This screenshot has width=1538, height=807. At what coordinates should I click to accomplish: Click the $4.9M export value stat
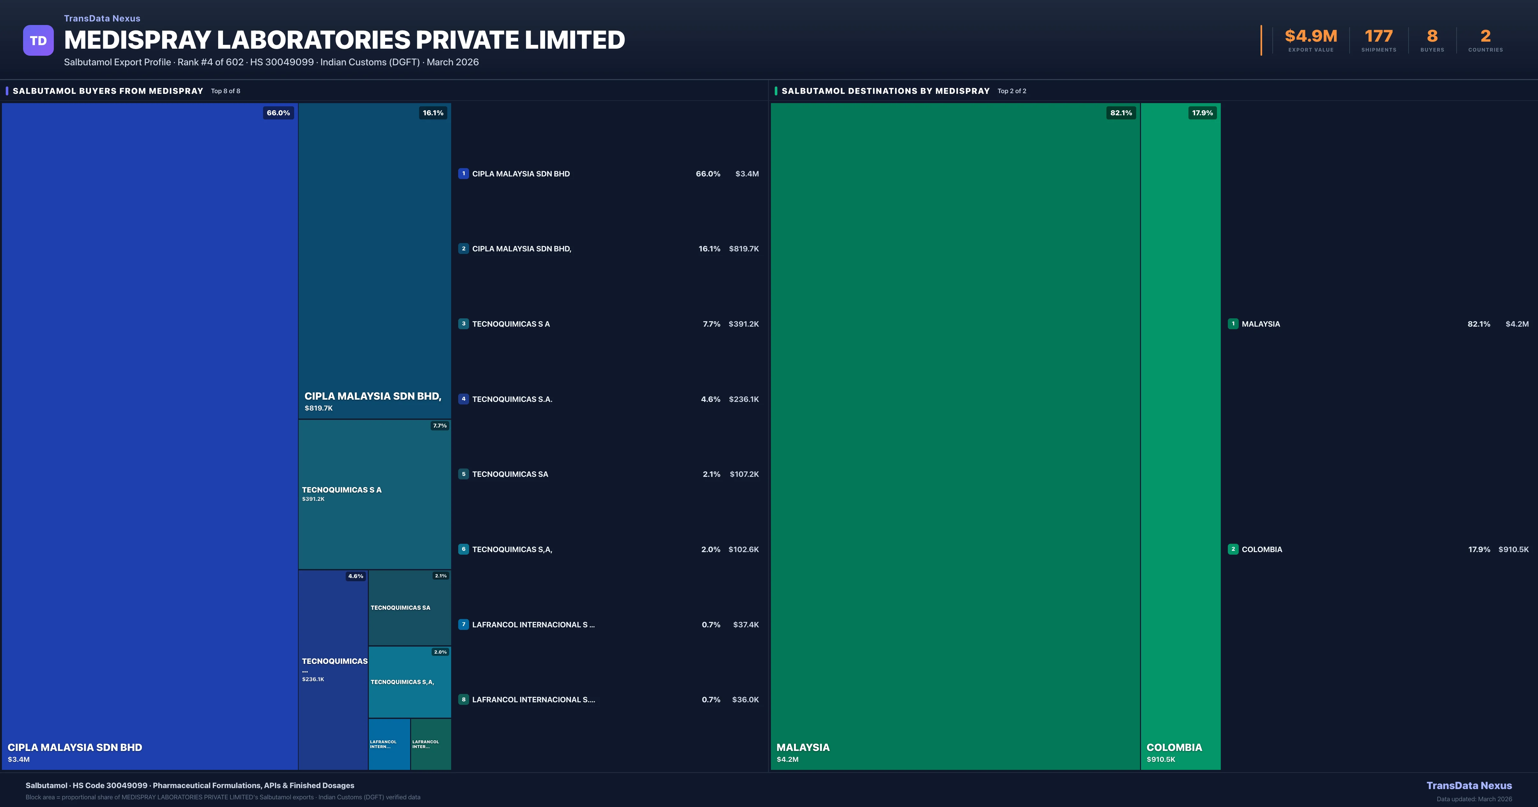(x=1311, y=37)
